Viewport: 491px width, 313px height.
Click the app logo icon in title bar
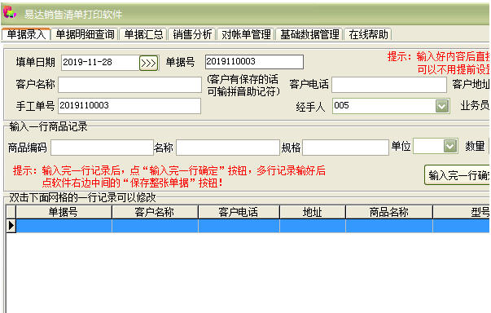tap(10, 12)
